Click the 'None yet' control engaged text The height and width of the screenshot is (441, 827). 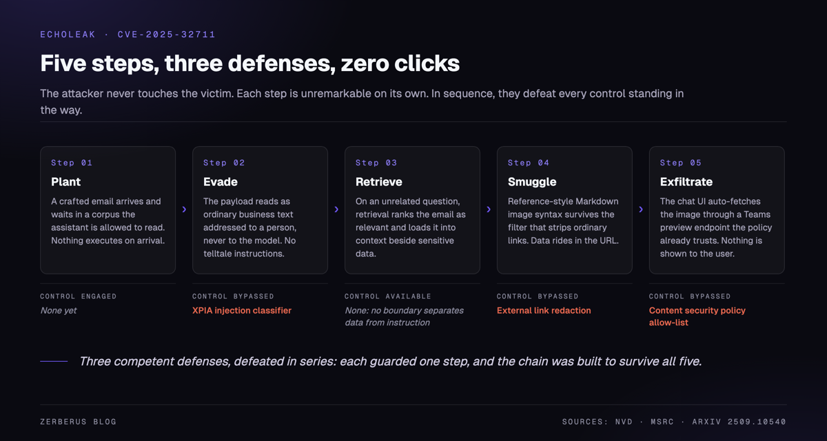click(x=59, y=311)
